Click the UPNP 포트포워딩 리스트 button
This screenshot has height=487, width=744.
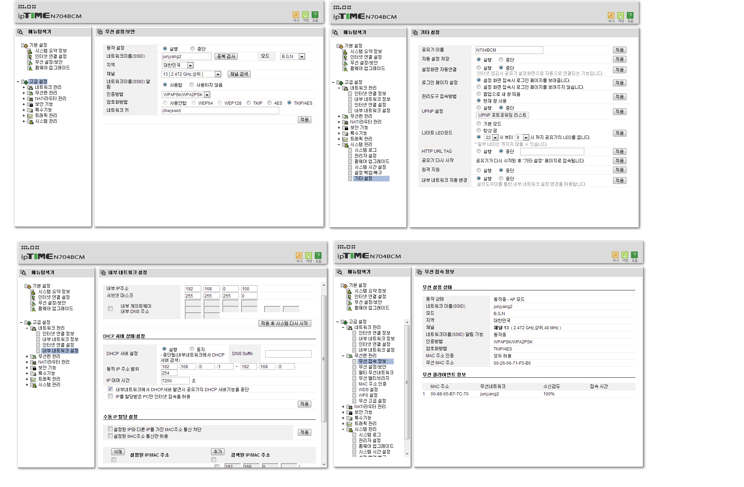point(502,115)
